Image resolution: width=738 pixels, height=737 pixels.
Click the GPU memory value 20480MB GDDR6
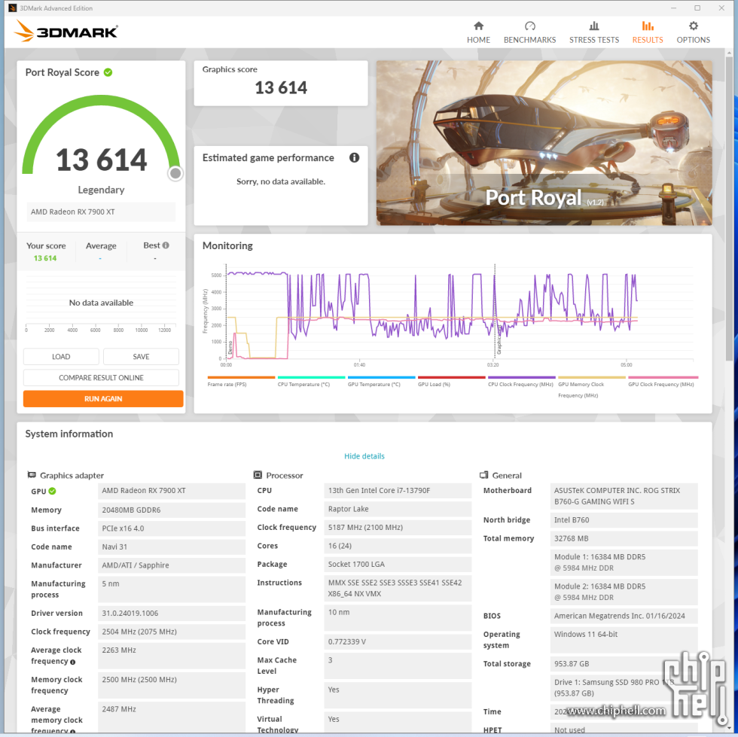(x=172, y=510)
